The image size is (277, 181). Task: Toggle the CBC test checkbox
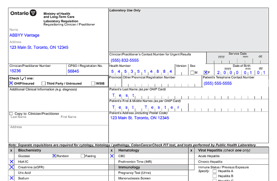click(x=112, y=156)
